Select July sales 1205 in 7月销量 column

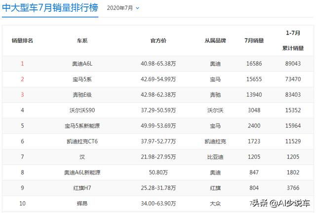tap(254, 157)
